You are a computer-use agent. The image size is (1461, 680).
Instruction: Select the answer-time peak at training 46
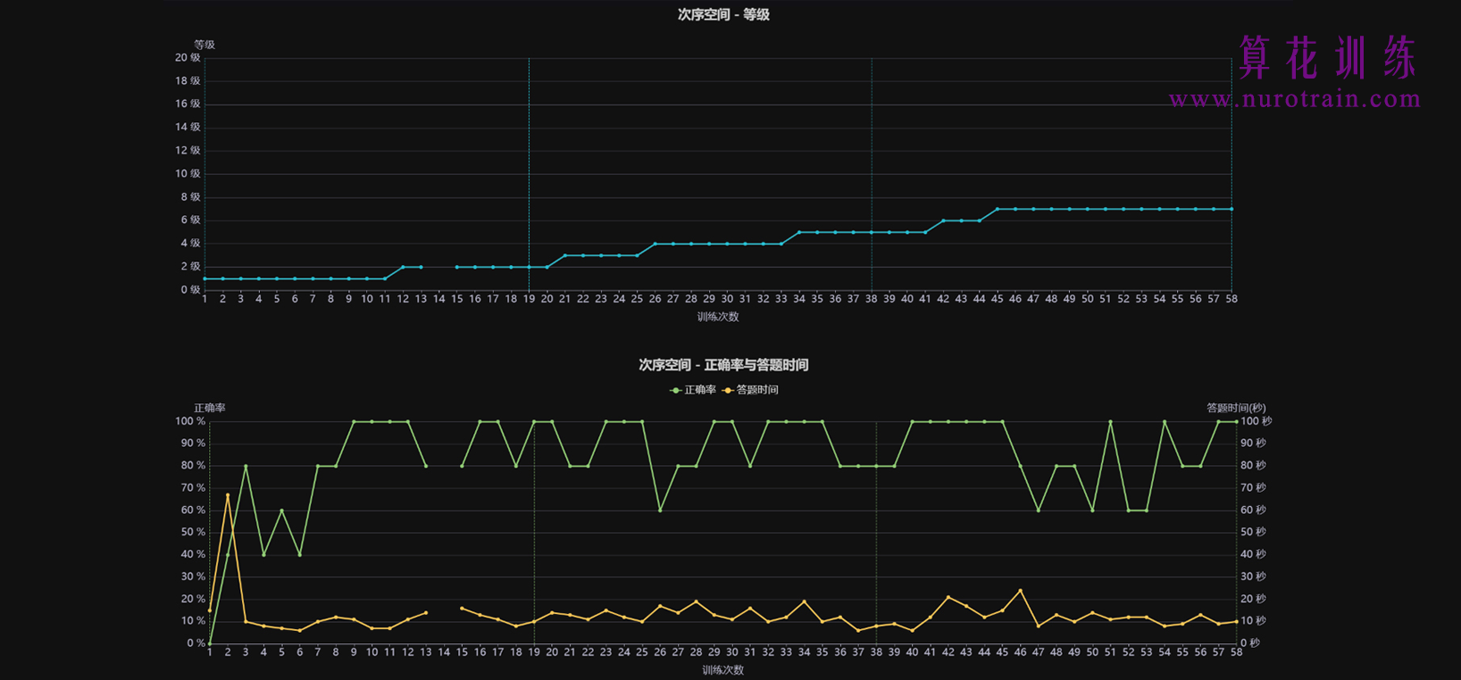pyautogui.click(x=1020, y=591)
